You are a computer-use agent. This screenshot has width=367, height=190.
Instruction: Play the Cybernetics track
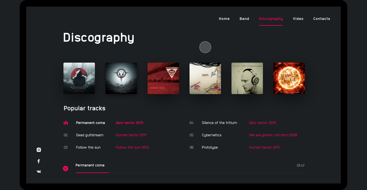tap(212, 135)
